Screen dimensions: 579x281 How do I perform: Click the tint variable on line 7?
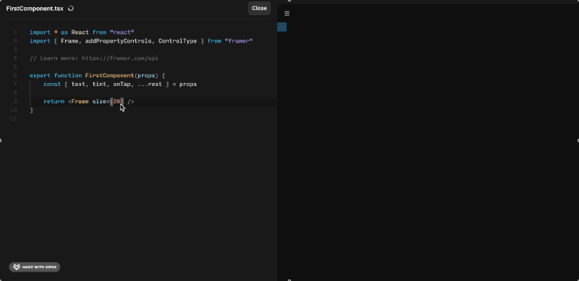pos(99,84)
